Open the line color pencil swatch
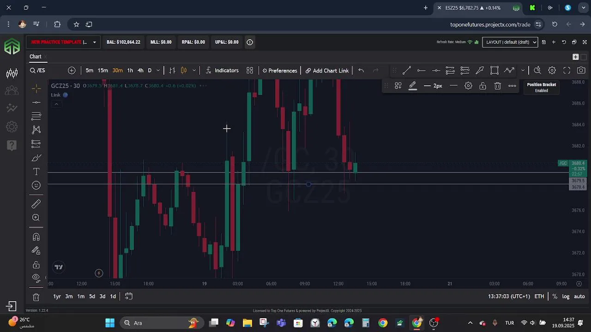Screen dimensions: 591x332 tap(413, 86)
